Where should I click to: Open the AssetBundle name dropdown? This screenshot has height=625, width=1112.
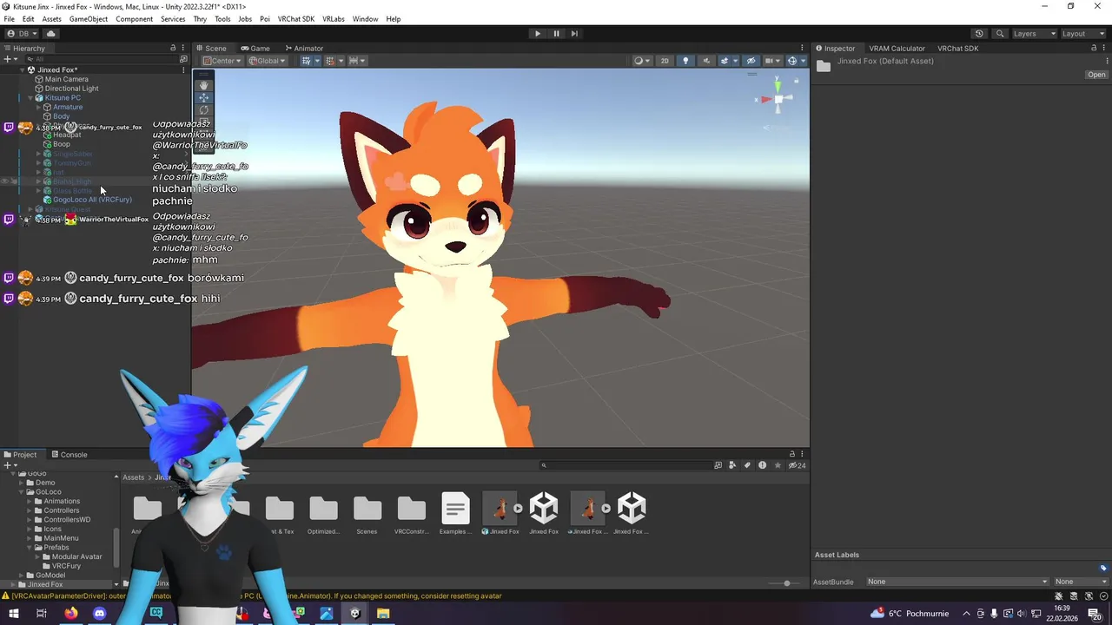pyautogui.click(x=957, y=582)
